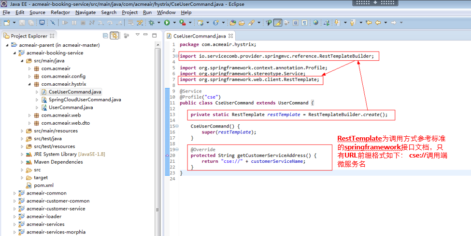Collapse the com.acmeair.hystrix package
Viewport: 471px width, 236px height.
29,84
